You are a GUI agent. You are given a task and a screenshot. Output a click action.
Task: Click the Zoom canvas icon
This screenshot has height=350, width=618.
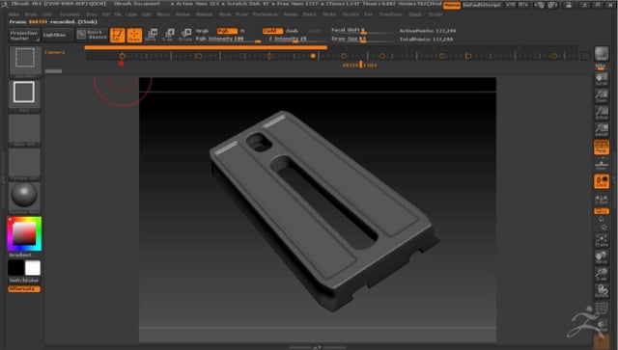pyautogui.click(x=602, y=96)
